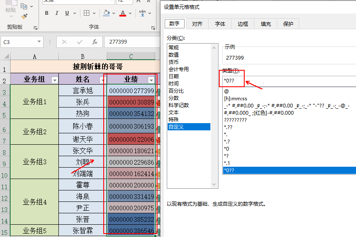Select row 15 header
Screen dimensions: 356x237
[x=5, y=232]
